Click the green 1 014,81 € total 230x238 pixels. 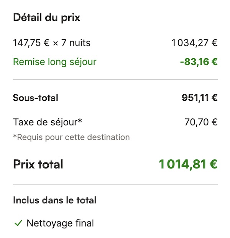coord(188,164)
